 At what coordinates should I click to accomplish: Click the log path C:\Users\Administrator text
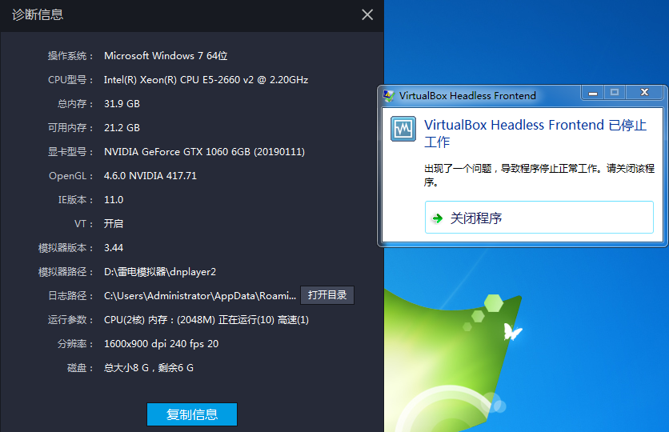(x=200, y=296)
